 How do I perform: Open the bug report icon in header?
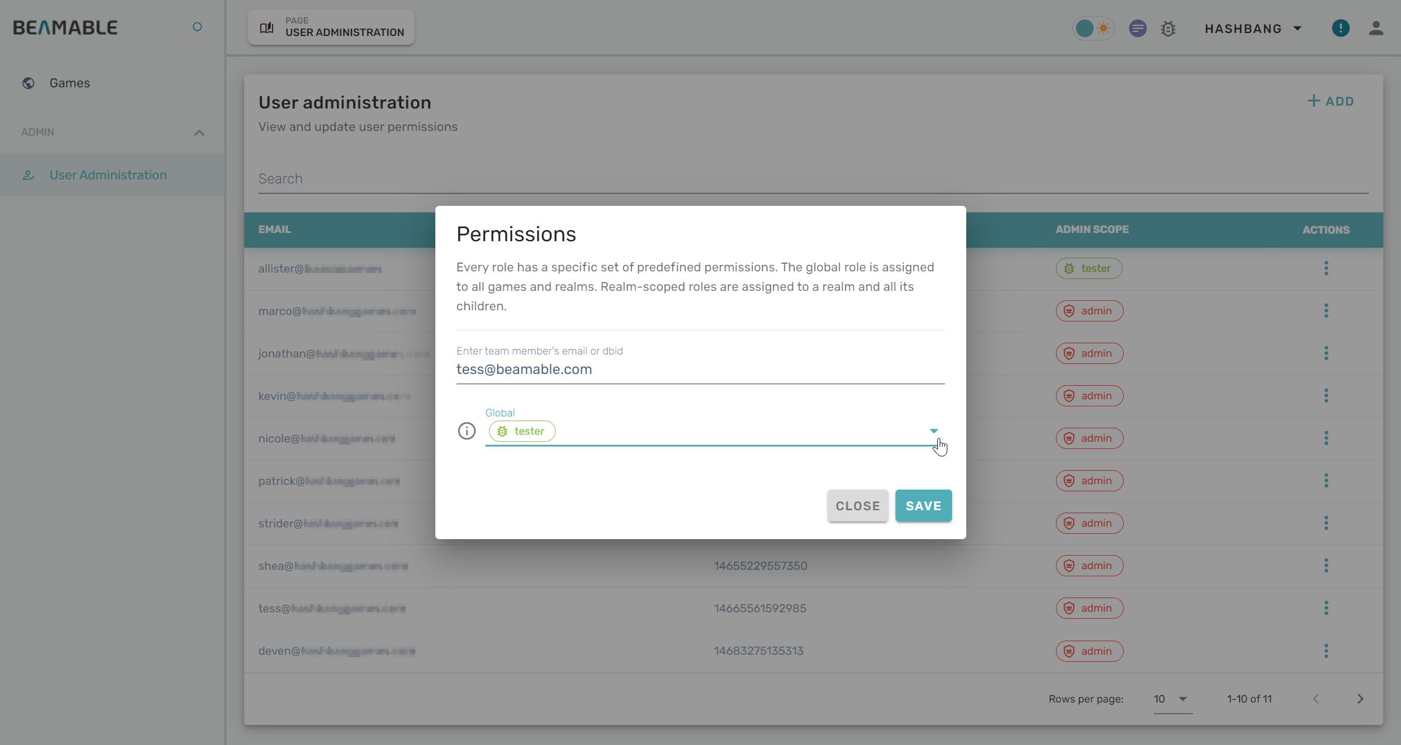click(1168, 28)
